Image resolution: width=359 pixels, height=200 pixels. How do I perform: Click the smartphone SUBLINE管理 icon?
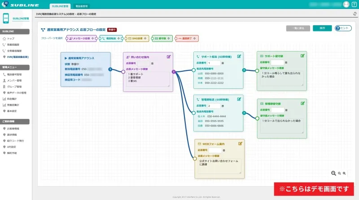pos(6,18)
